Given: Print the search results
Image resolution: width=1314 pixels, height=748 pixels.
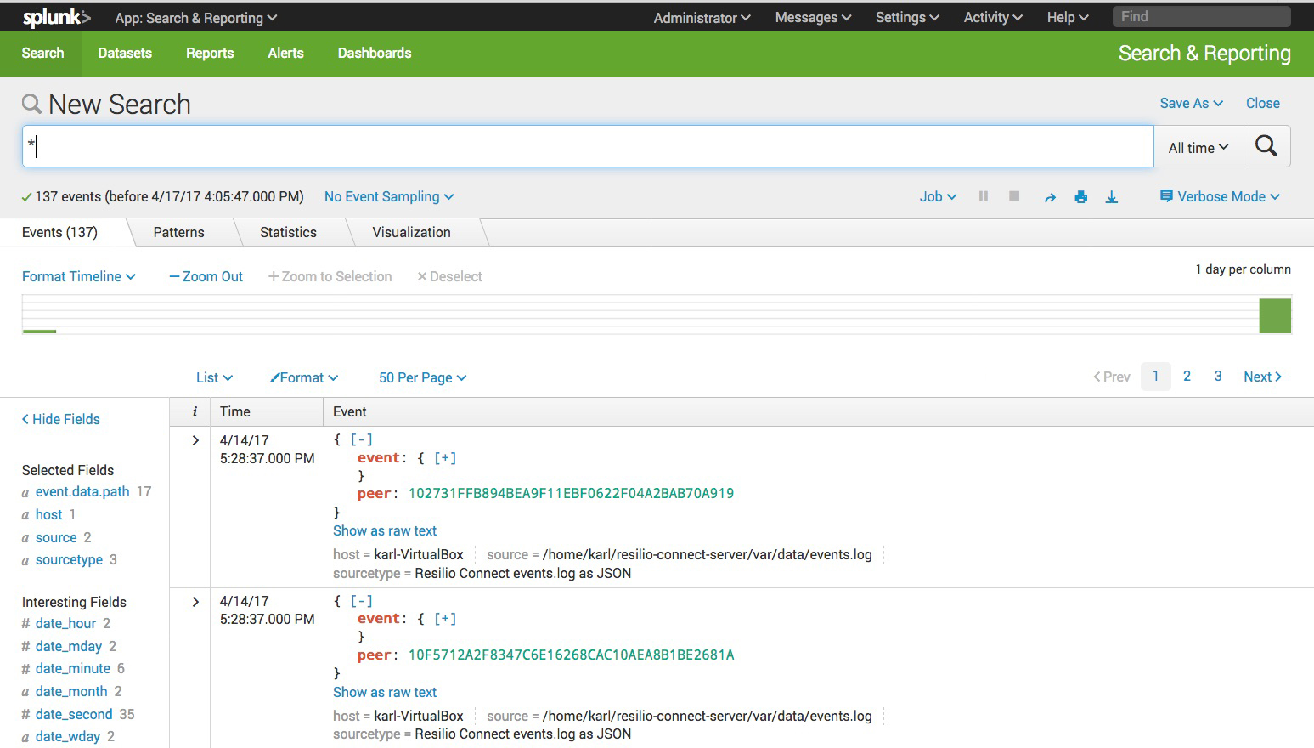Looking at the screenshot, I should 1080,196.
